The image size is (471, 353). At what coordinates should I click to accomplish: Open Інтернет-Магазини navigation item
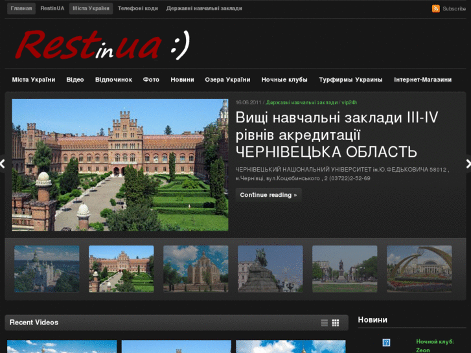(423, 80)
